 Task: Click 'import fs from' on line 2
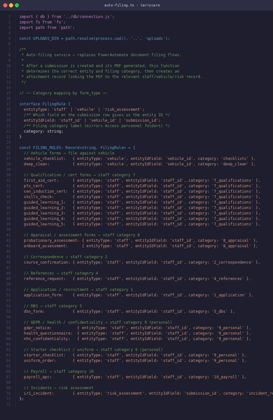pos(35,22)
